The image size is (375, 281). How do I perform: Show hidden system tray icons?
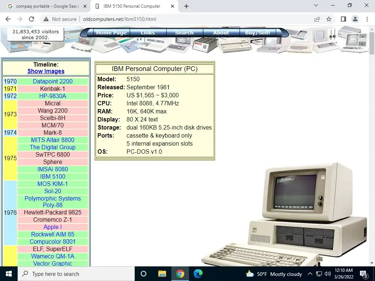click(310, 274)
